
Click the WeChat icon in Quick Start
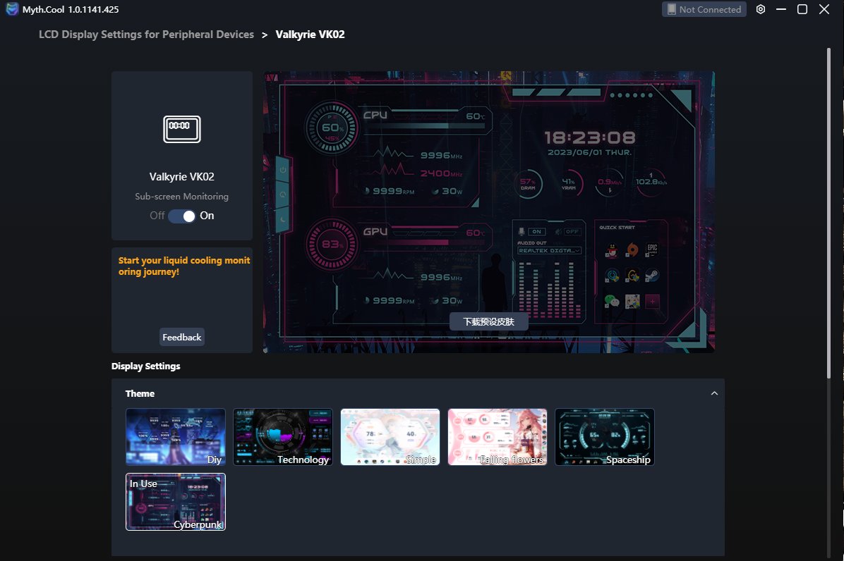point(612,301)
